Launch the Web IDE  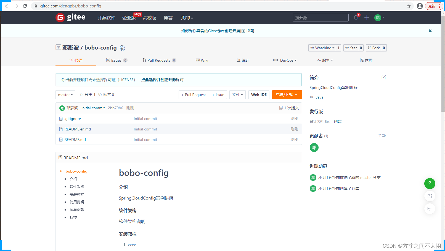pyautogui.click(x=259, y=95)
